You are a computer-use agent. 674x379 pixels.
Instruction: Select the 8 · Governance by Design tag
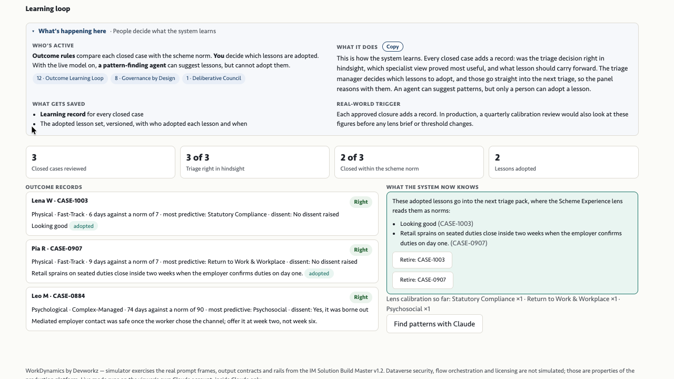(x=145, y=78)
